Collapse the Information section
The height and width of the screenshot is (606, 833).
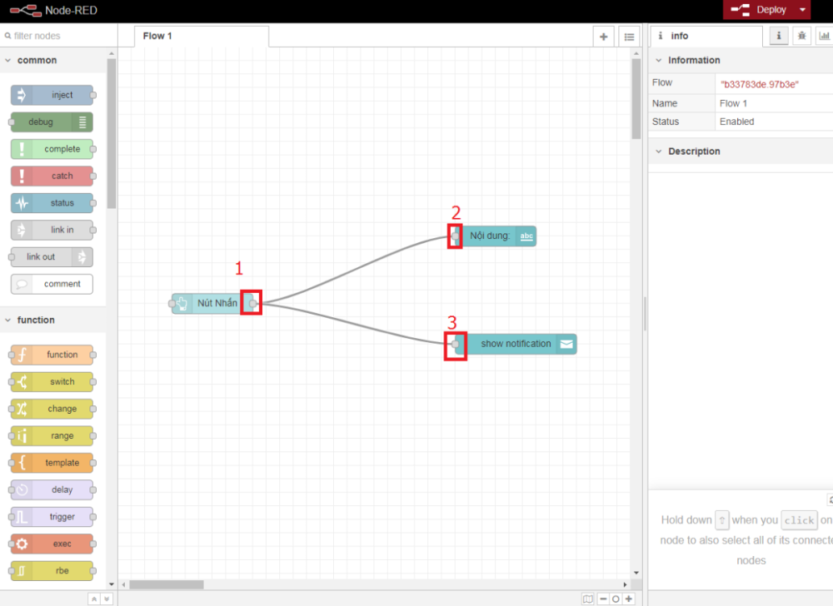coord(659,61)
